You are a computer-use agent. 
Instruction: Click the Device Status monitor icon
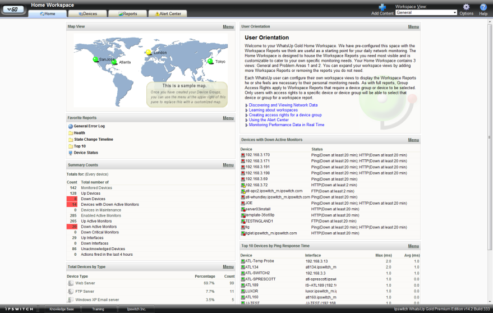click(70, 153)
